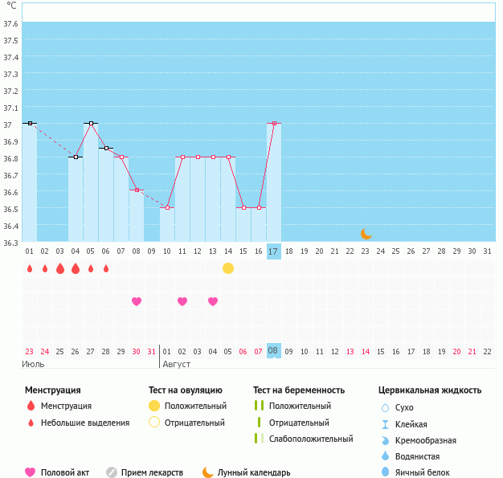Click the weak positive pregnancy test icon
The image size is (503, 478).
click(259, 439)
